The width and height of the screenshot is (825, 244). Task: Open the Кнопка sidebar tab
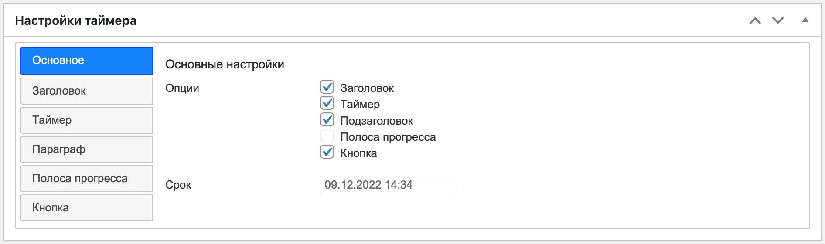(x=86, y=207)
